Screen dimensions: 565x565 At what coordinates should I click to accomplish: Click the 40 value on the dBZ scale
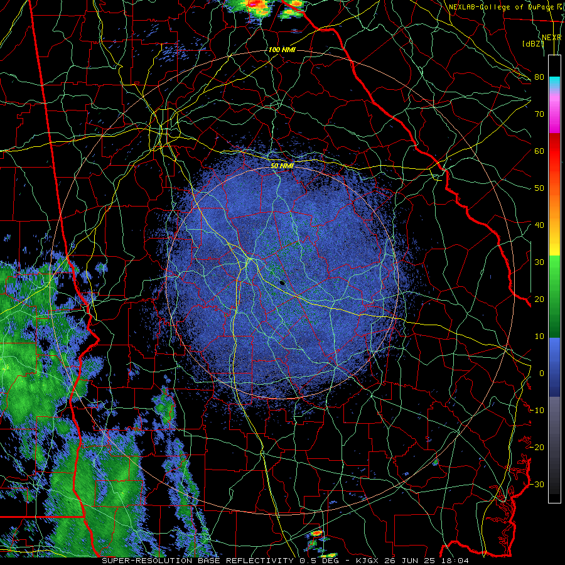539,225
